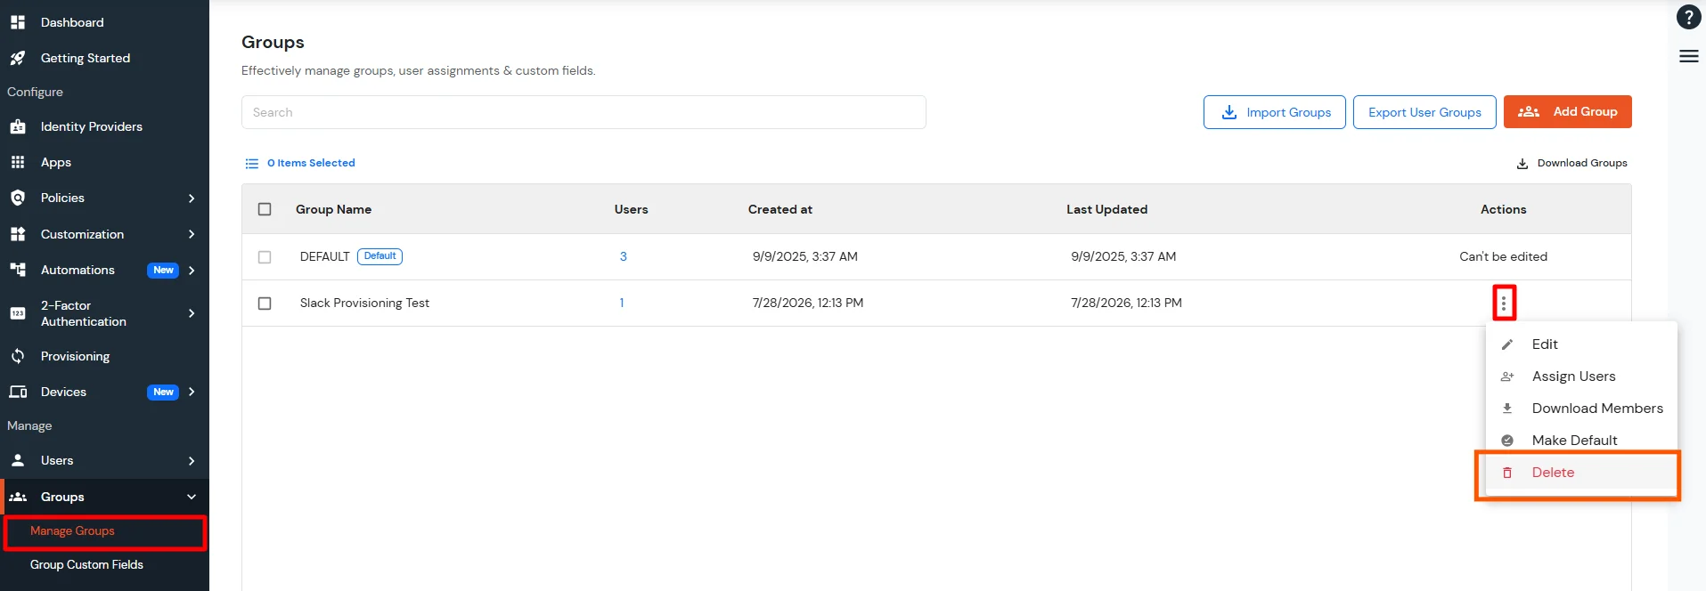The image size is (1706, 591).
Task: Click the Customization icon
Action: pos(18,234)
